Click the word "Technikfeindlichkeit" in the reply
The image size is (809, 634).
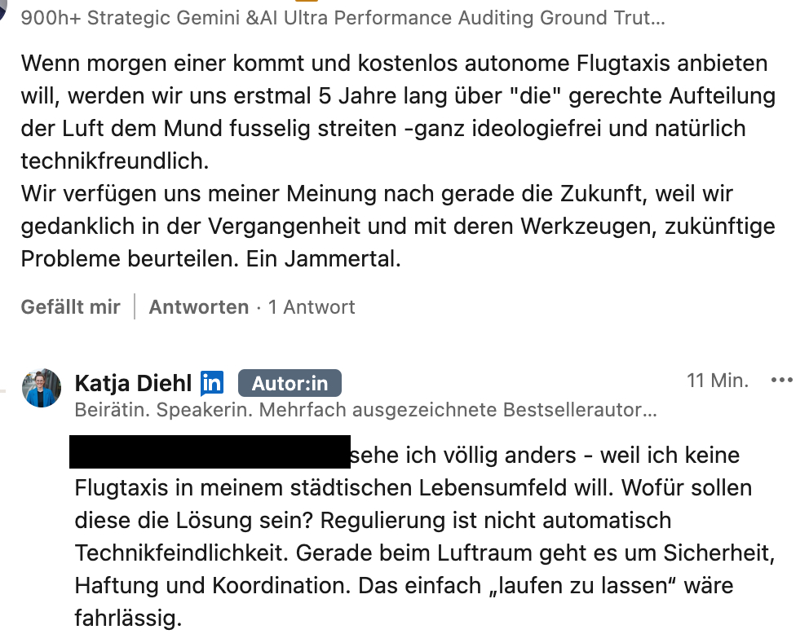pyautogui.click(x=182, y=553)
